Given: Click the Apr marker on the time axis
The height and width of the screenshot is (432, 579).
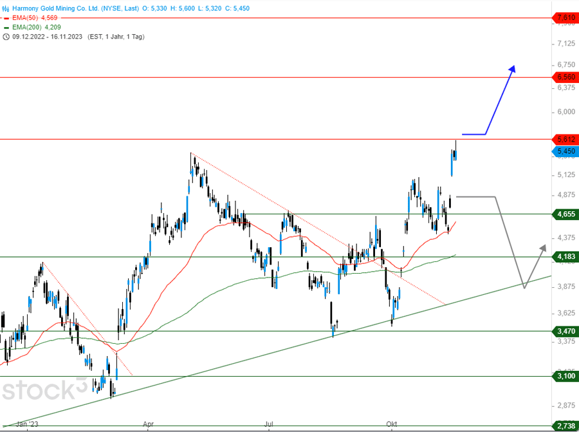Looking at the screenshot, I should (x=149, y=424).
